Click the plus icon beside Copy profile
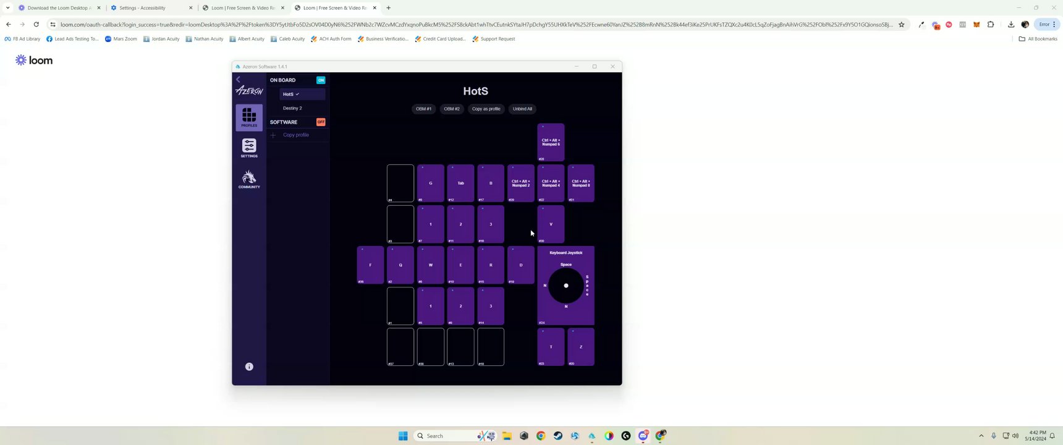The height and width of the screenshot is (445, 1063). click(x=273, y=135)
